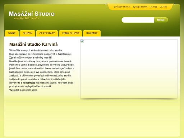184x138 pixels.
Task: Click the Hledat search button
Action: pyautogui.click(x=161, y=20)
